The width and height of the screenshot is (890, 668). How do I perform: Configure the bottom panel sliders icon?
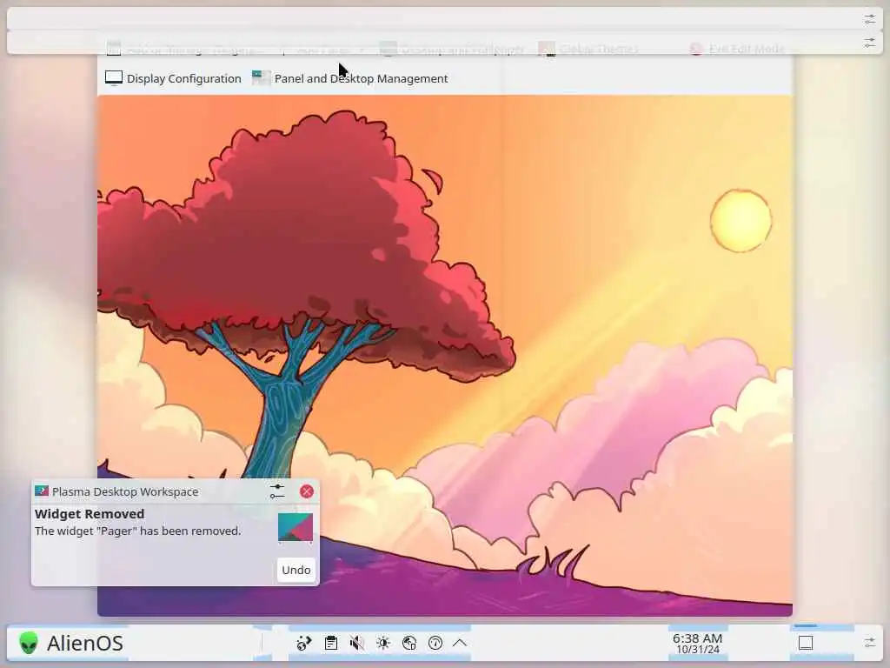pyautogui.click(x=869, y=643)
